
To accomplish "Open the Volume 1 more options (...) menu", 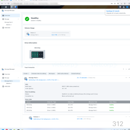I will [126, 117].
